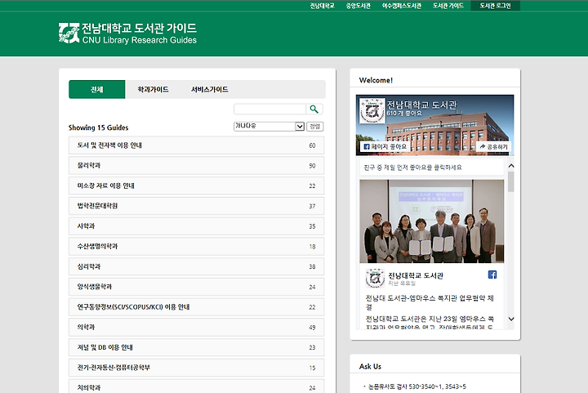
Task: Open the 물리학과 guide
Action: coord(196,166)
